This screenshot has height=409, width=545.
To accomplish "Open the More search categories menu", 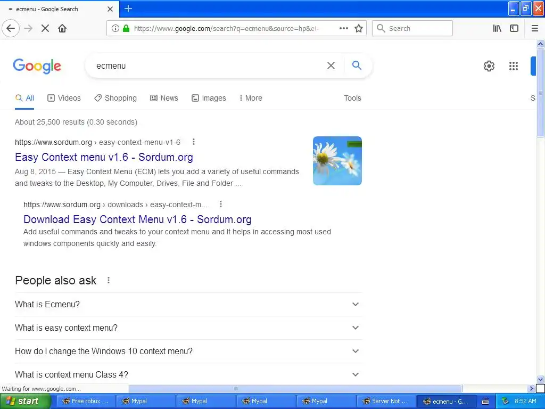I will [x=251, y=98].
